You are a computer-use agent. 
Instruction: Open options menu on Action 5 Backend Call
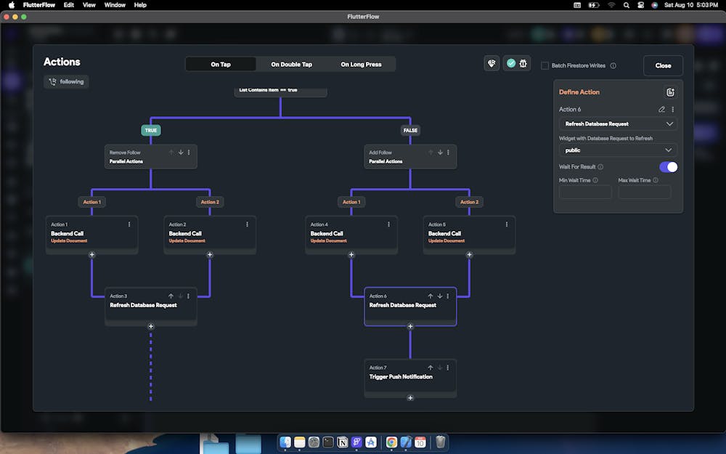click(x=507, y=224)
